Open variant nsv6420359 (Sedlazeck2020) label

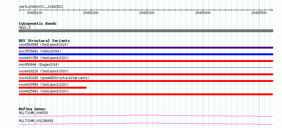tap(44, 58)
